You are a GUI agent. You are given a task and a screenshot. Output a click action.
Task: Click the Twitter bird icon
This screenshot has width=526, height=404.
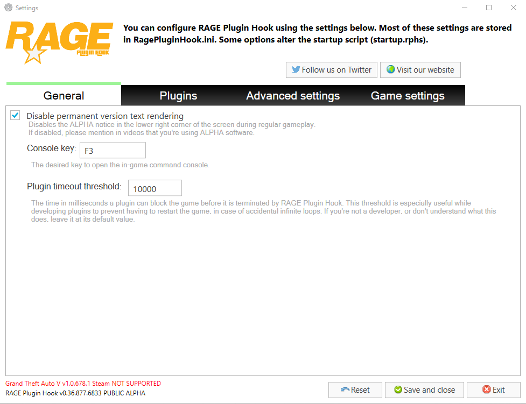coord(296,69)
